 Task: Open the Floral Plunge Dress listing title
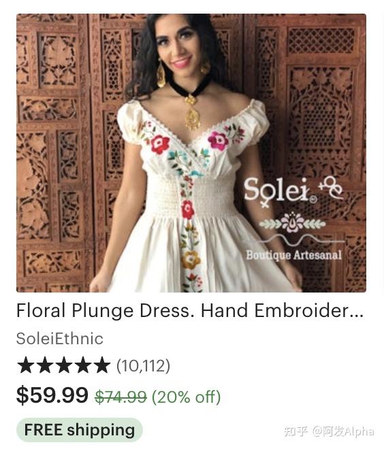tap(190, 311)
